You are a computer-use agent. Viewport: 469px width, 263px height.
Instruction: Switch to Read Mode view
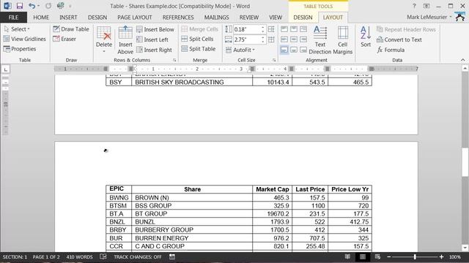pos(347,256)
